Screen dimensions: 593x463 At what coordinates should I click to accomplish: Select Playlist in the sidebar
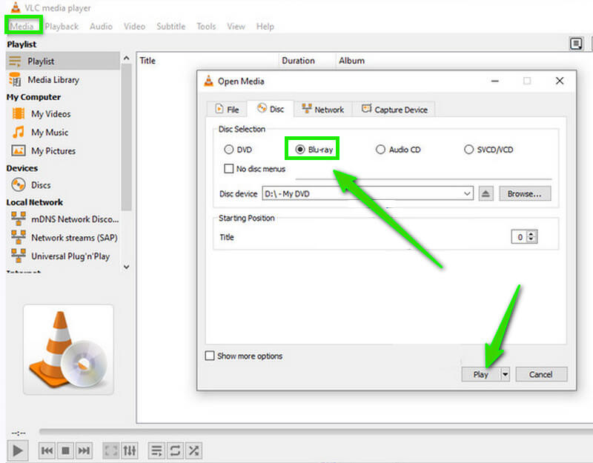pos(63,61)
